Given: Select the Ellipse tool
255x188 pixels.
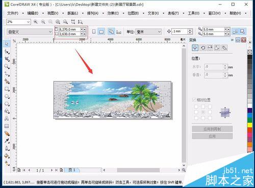Looking at the screenshot, I should (x=7, y=96).
